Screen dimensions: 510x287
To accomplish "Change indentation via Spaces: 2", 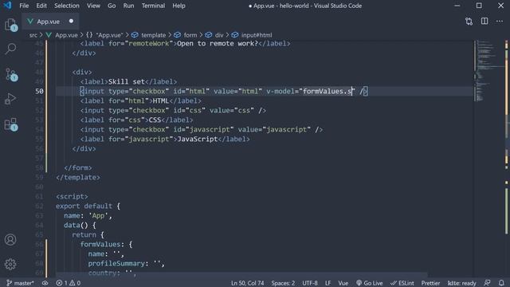I will point(283,283).
